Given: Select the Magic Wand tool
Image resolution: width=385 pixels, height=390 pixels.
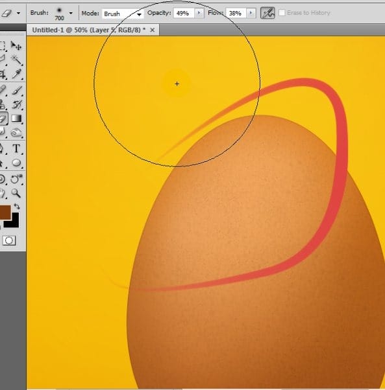Looking at the screenshot, I should [16, 60].
